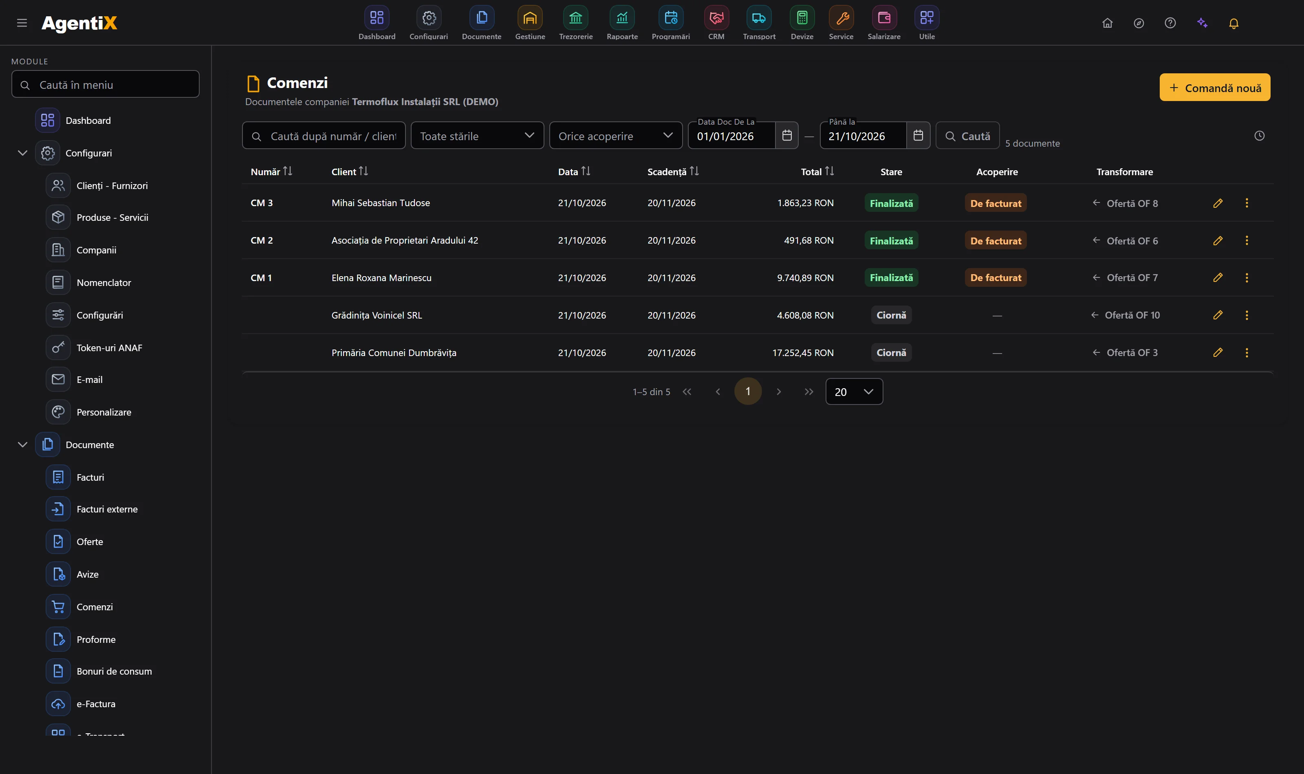Collapse the Documente sidebar section
Image resolution: width=1304 pixels, height=774 pixels.
point(22,444)
